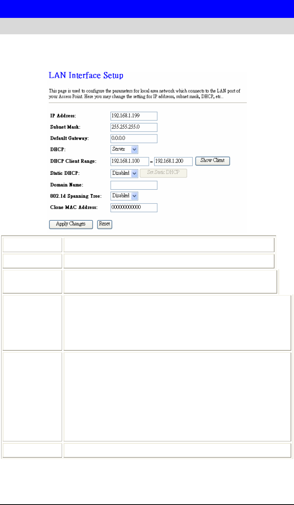Click the Static DHCP label

[65, 173]
